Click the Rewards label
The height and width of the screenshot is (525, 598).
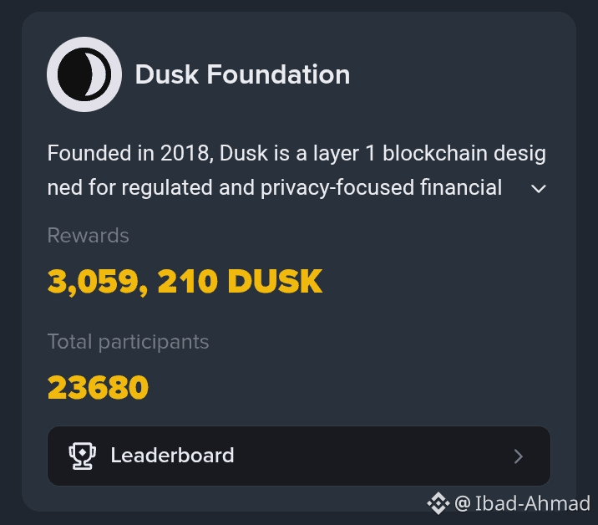click(88, 236)
